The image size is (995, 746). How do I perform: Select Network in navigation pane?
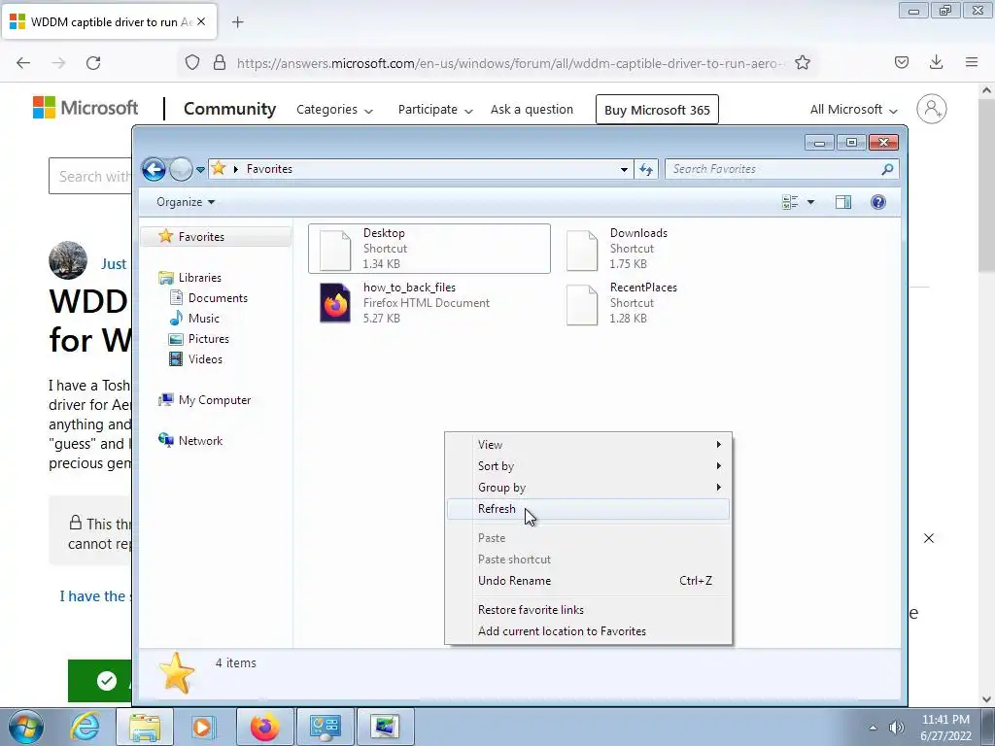(x=200, y=440)
